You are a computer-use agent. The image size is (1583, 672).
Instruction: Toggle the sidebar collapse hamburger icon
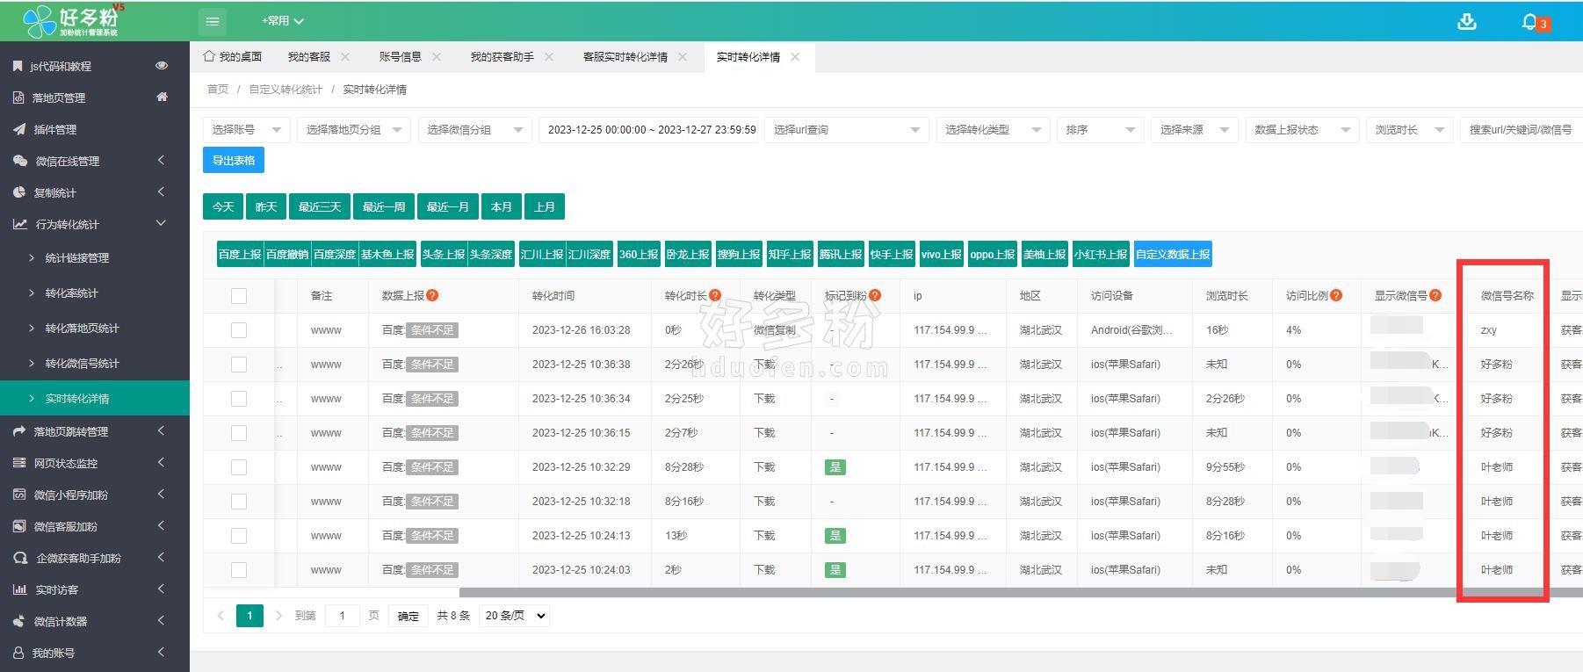pyautogui.click(x=213, y=21)
